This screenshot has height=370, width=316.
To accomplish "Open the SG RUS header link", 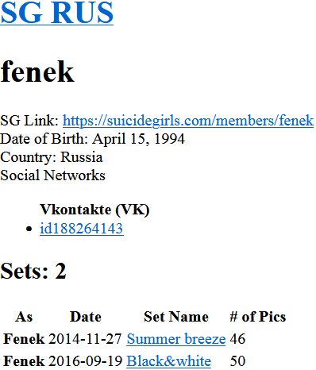I will (56, 13).
